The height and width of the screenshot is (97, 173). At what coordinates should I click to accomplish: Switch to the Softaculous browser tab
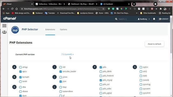50,4
